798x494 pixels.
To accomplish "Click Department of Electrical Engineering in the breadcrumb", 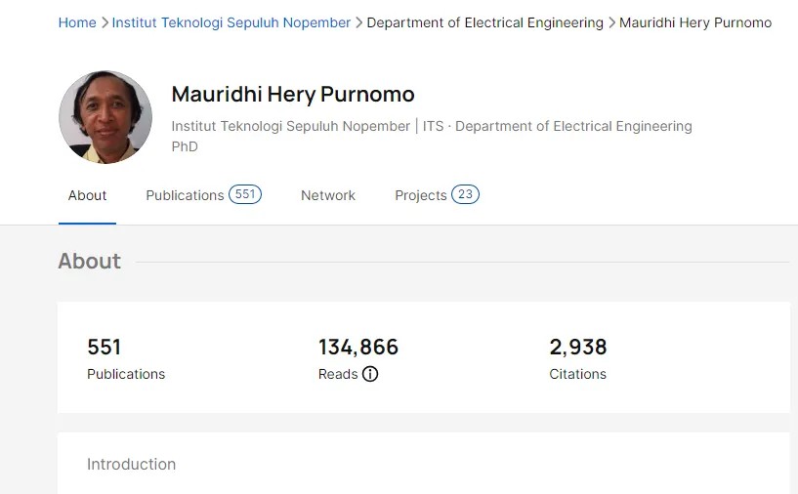I will 484,22.
